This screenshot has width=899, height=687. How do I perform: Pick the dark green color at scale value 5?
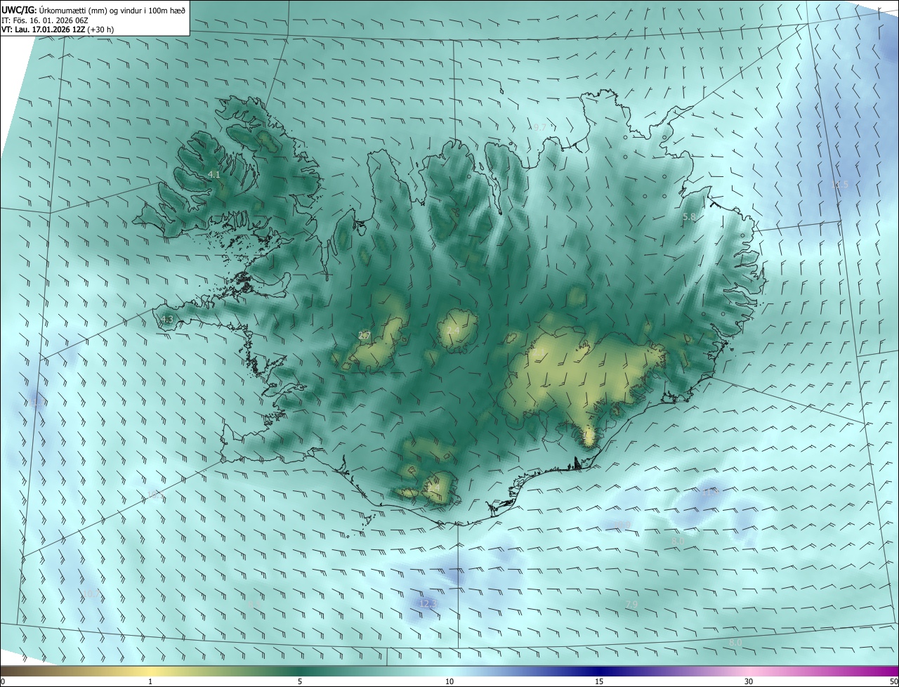click(300, 671)
